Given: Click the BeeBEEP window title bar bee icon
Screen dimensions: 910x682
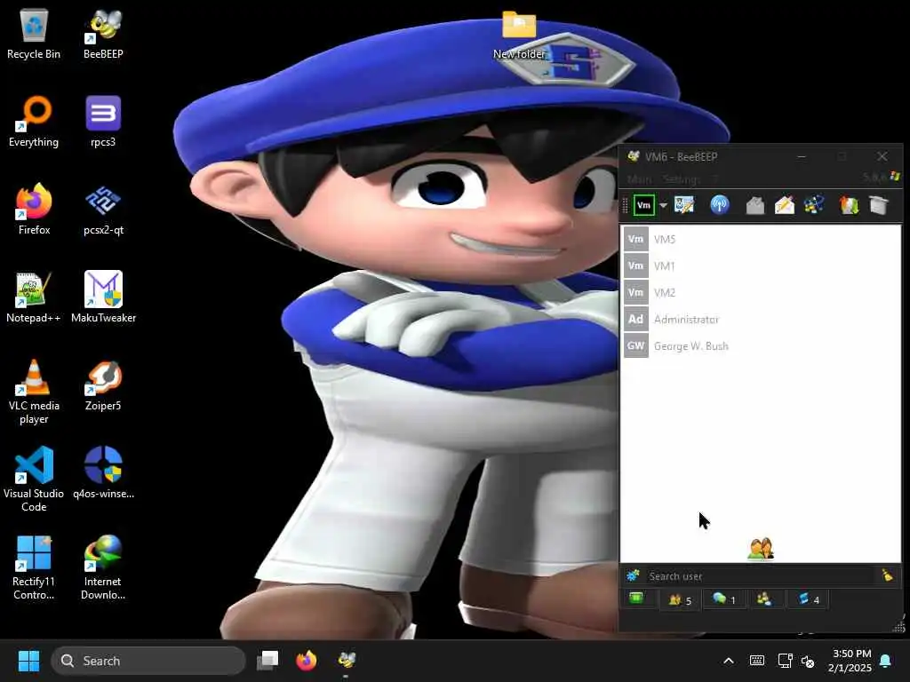Looking at the screenshot, I should (x=634, y=156).
